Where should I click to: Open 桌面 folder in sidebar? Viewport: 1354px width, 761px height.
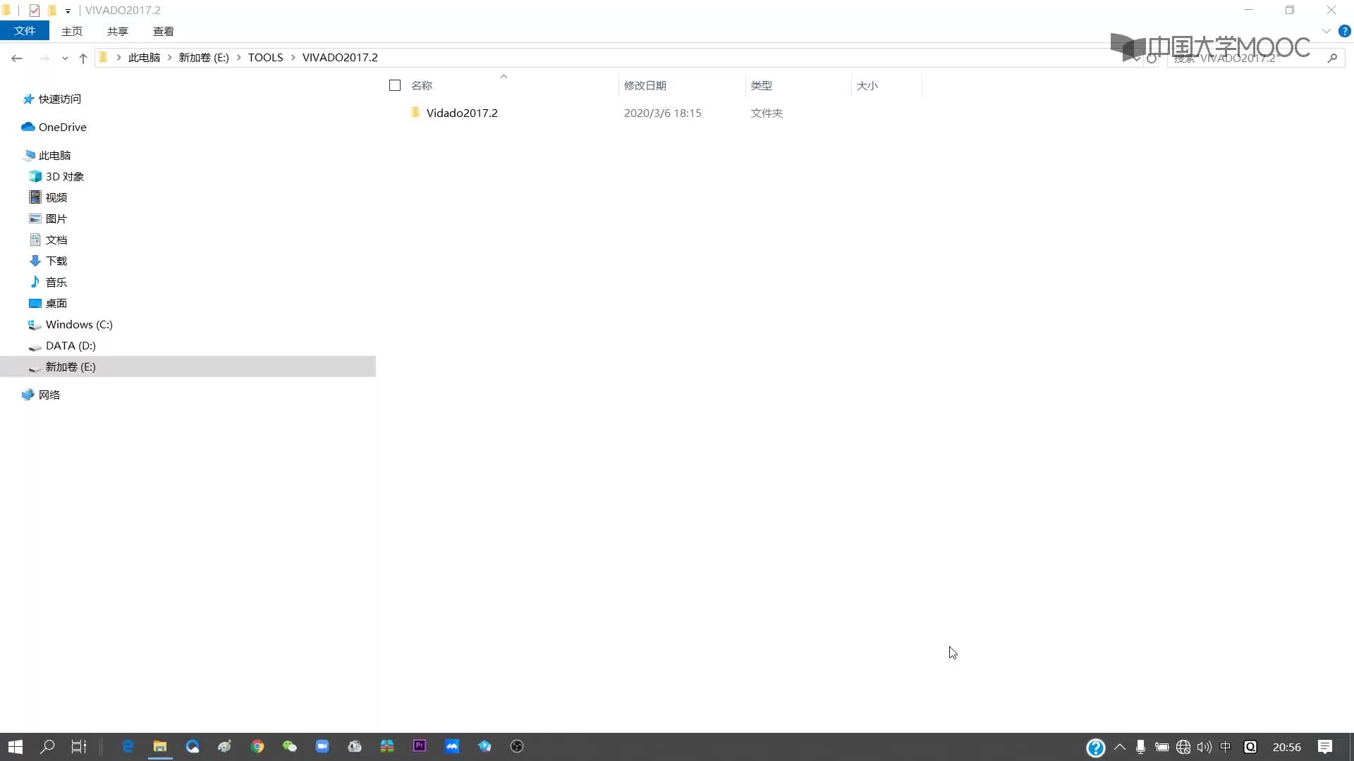tap(56, 303)
